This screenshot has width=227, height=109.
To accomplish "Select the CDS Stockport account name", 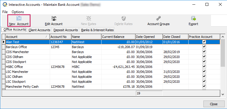I will (x=16, y=61).
